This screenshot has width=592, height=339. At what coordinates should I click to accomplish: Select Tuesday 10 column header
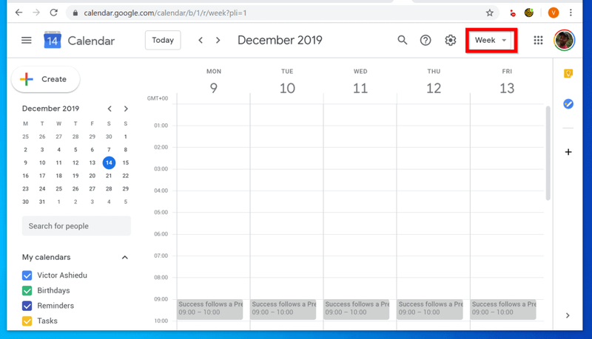[287, 82]
